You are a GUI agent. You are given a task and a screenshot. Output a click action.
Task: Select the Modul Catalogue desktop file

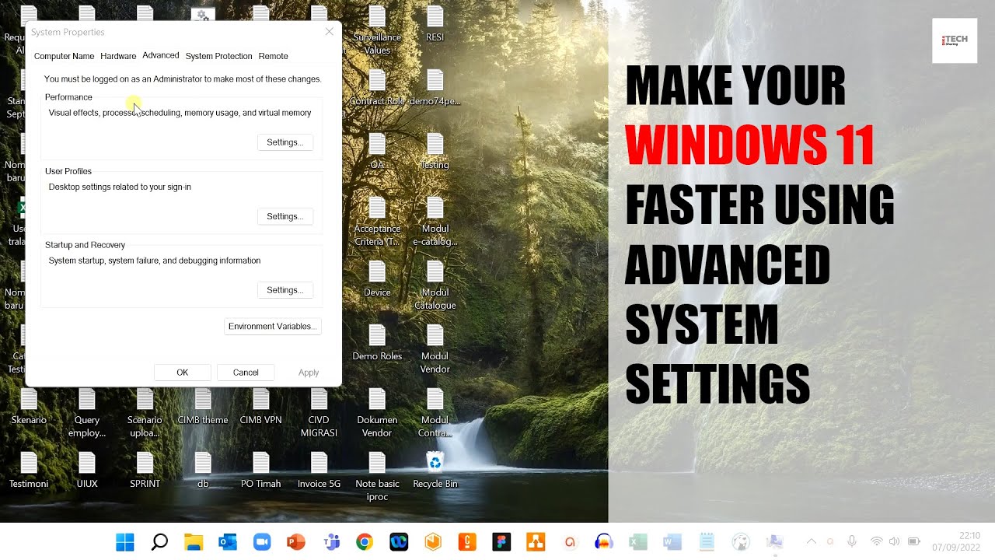pos(435,285)
